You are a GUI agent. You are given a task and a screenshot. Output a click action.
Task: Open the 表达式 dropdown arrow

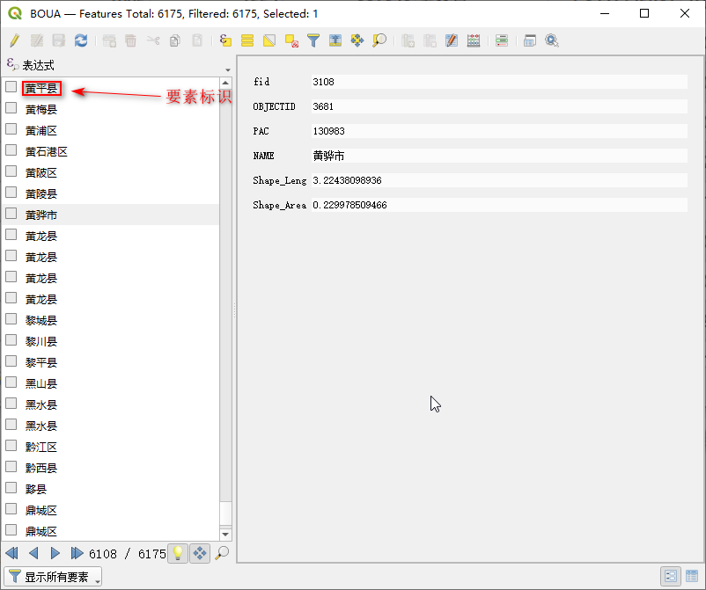tap(228, 69)
